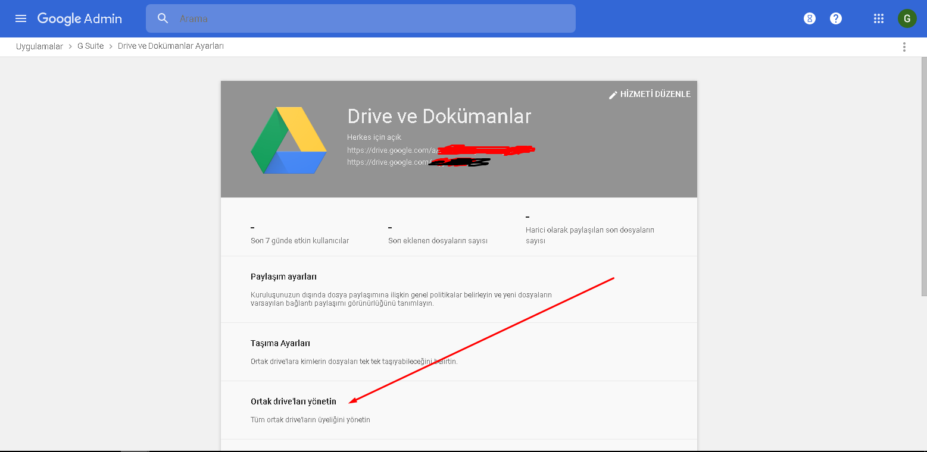Click the Taşıma Ayarları description text
The height and width of the screenshot is (452, 927).
point(354,361)
